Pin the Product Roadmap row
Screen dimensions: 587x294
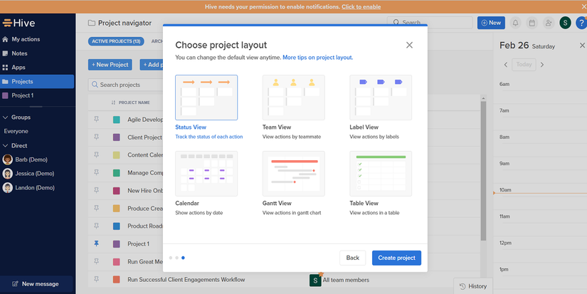coord(96,226)
